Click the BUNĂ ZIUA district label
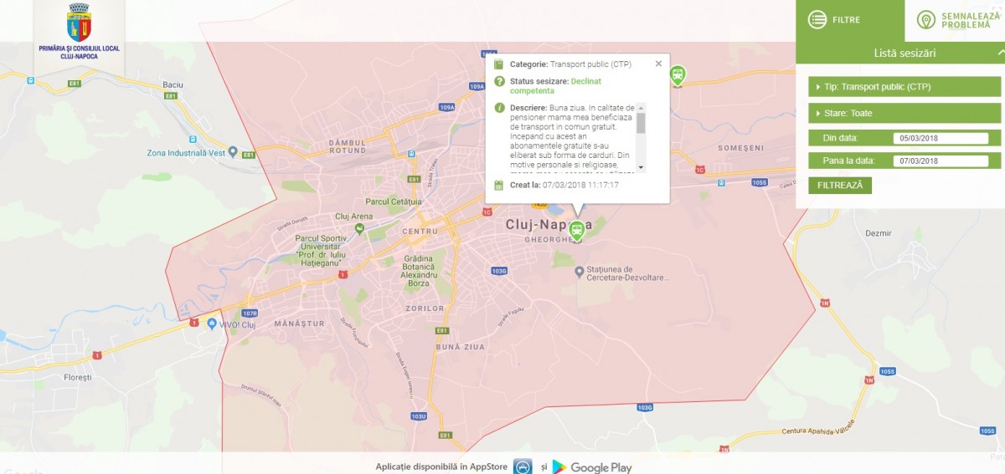This screenshot has width=1005, height=474. coord(460,346)
